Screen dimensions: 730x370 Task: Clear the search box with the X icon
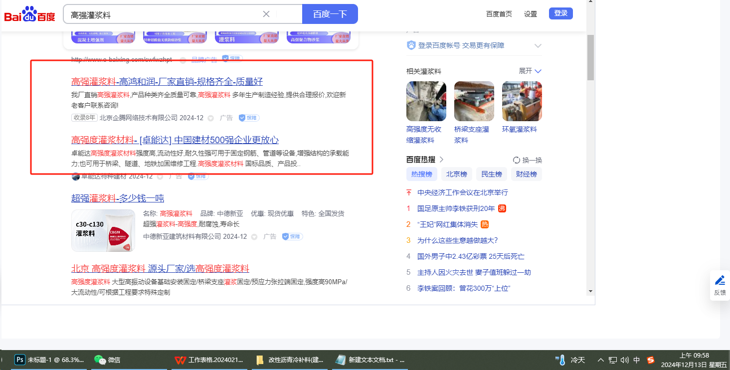point(266,14)
